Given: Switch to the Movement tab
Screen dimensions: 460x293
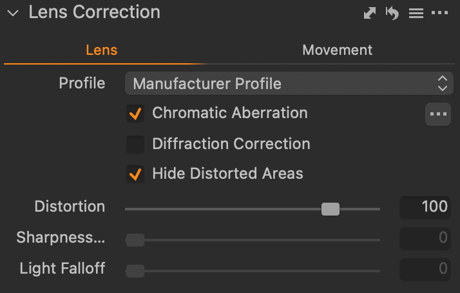Looking at the screenshot, I should tap(338, 50).
